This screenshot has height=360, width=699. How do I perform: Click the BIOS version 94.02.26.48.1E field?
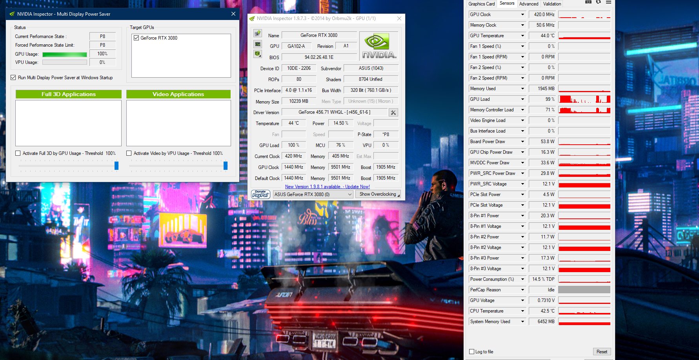[x=319, y=57]
